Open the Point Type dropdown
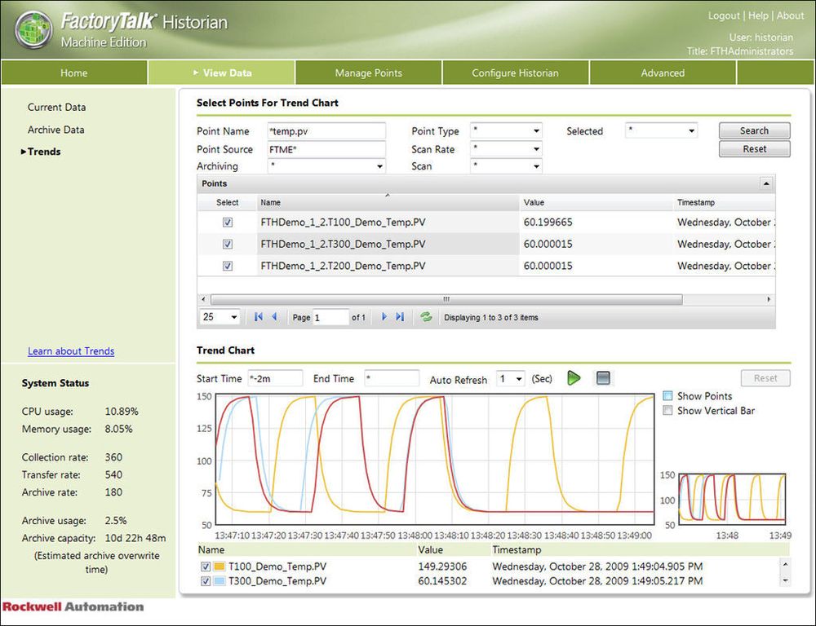 [x=506, y=131]
